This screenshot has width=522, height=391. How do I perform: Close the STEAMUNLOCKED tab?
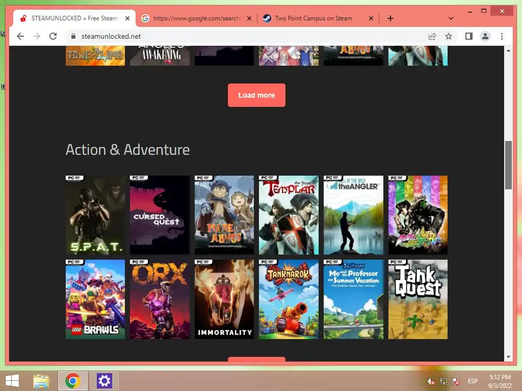coord(127,18)
